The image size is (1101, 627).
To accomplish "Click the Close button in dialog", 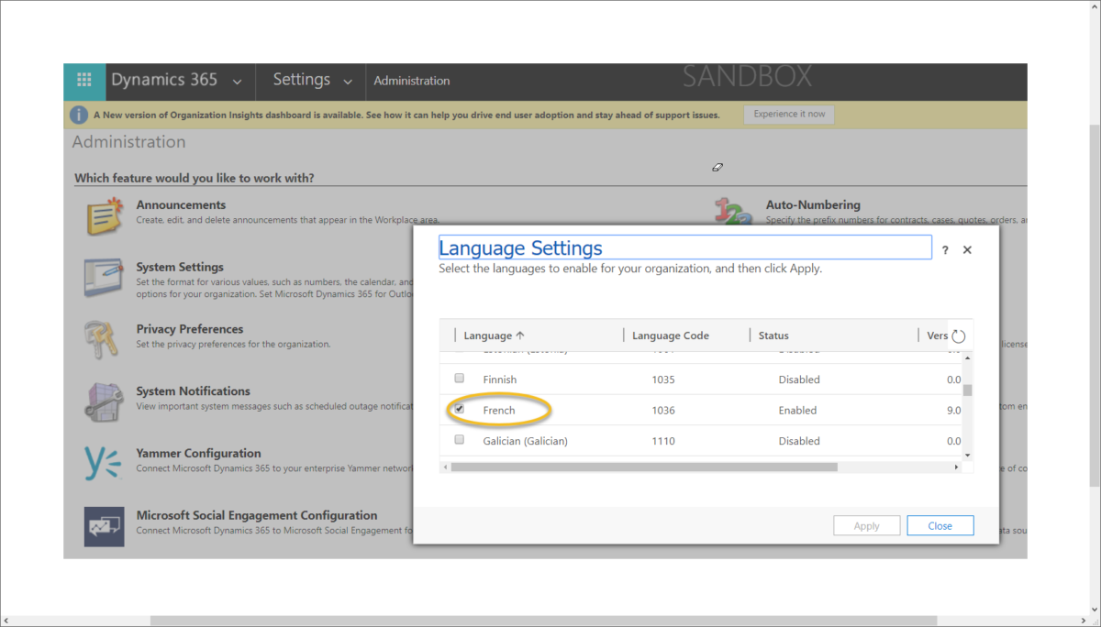I will pos(940,526).
